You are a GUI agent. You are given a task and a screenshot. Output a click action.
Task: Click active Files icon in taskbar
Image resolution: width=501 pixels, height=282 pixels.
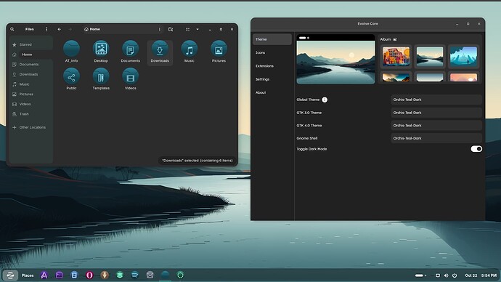166,275
